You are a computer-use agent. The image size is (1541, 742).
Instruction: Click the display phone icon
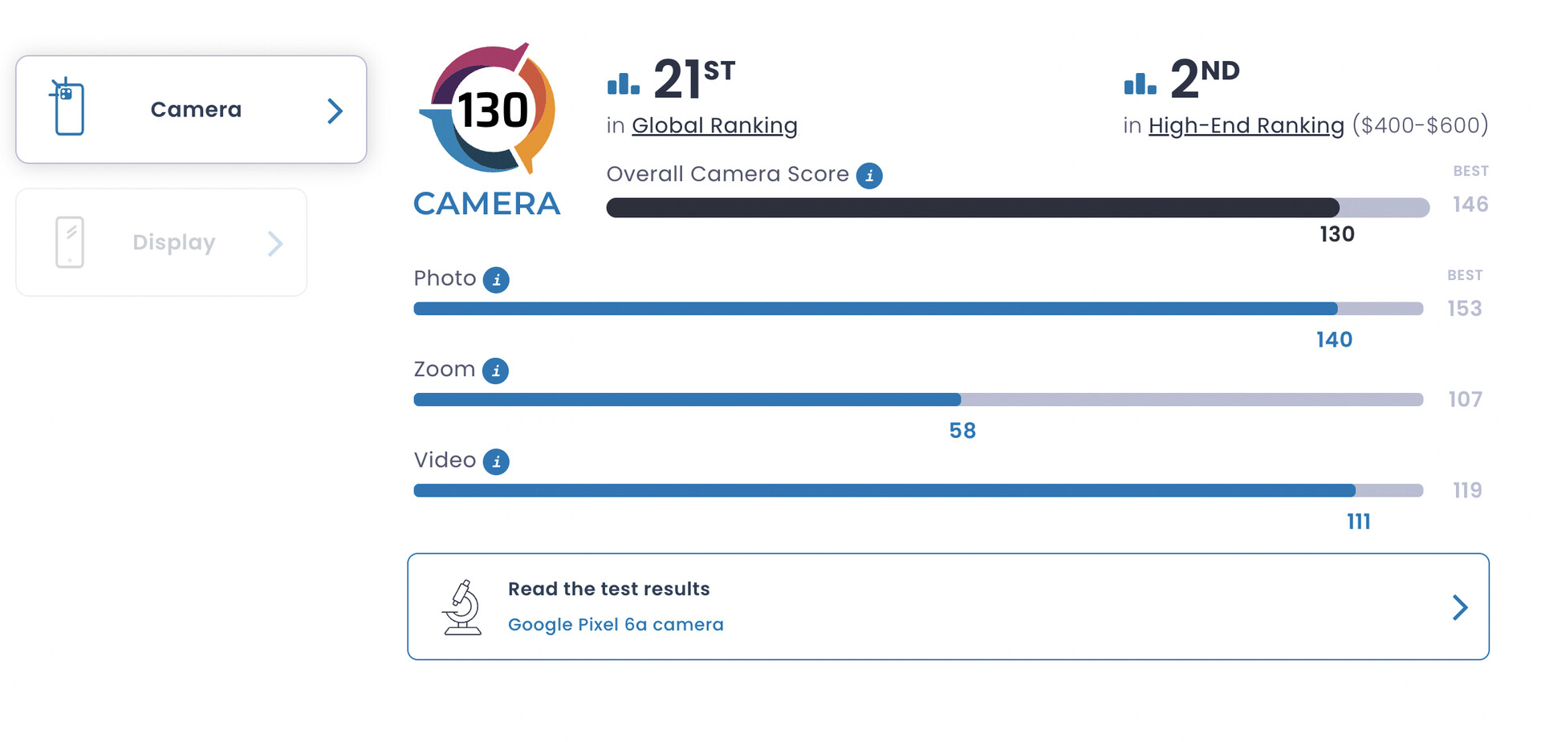pyautogui.click(x=70, y=242)
